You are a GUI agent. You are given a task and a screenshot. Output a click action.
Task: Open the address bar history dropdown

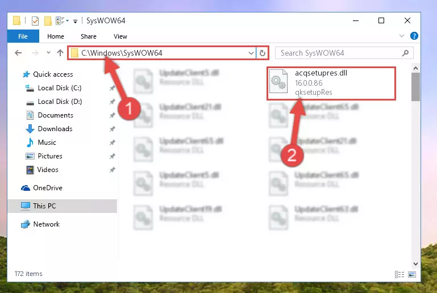[x=251, y=53]
